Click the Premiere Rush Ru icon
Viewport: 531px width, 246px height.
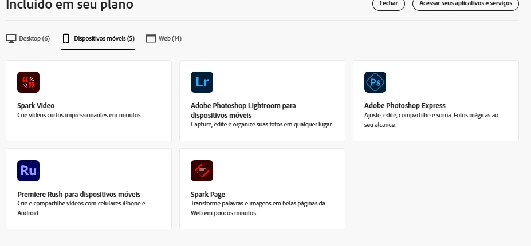pos(29,170)
